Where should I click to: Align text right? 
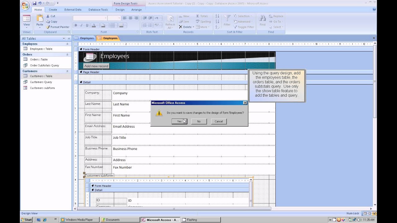pyautogui.click(x=136, y=18)
